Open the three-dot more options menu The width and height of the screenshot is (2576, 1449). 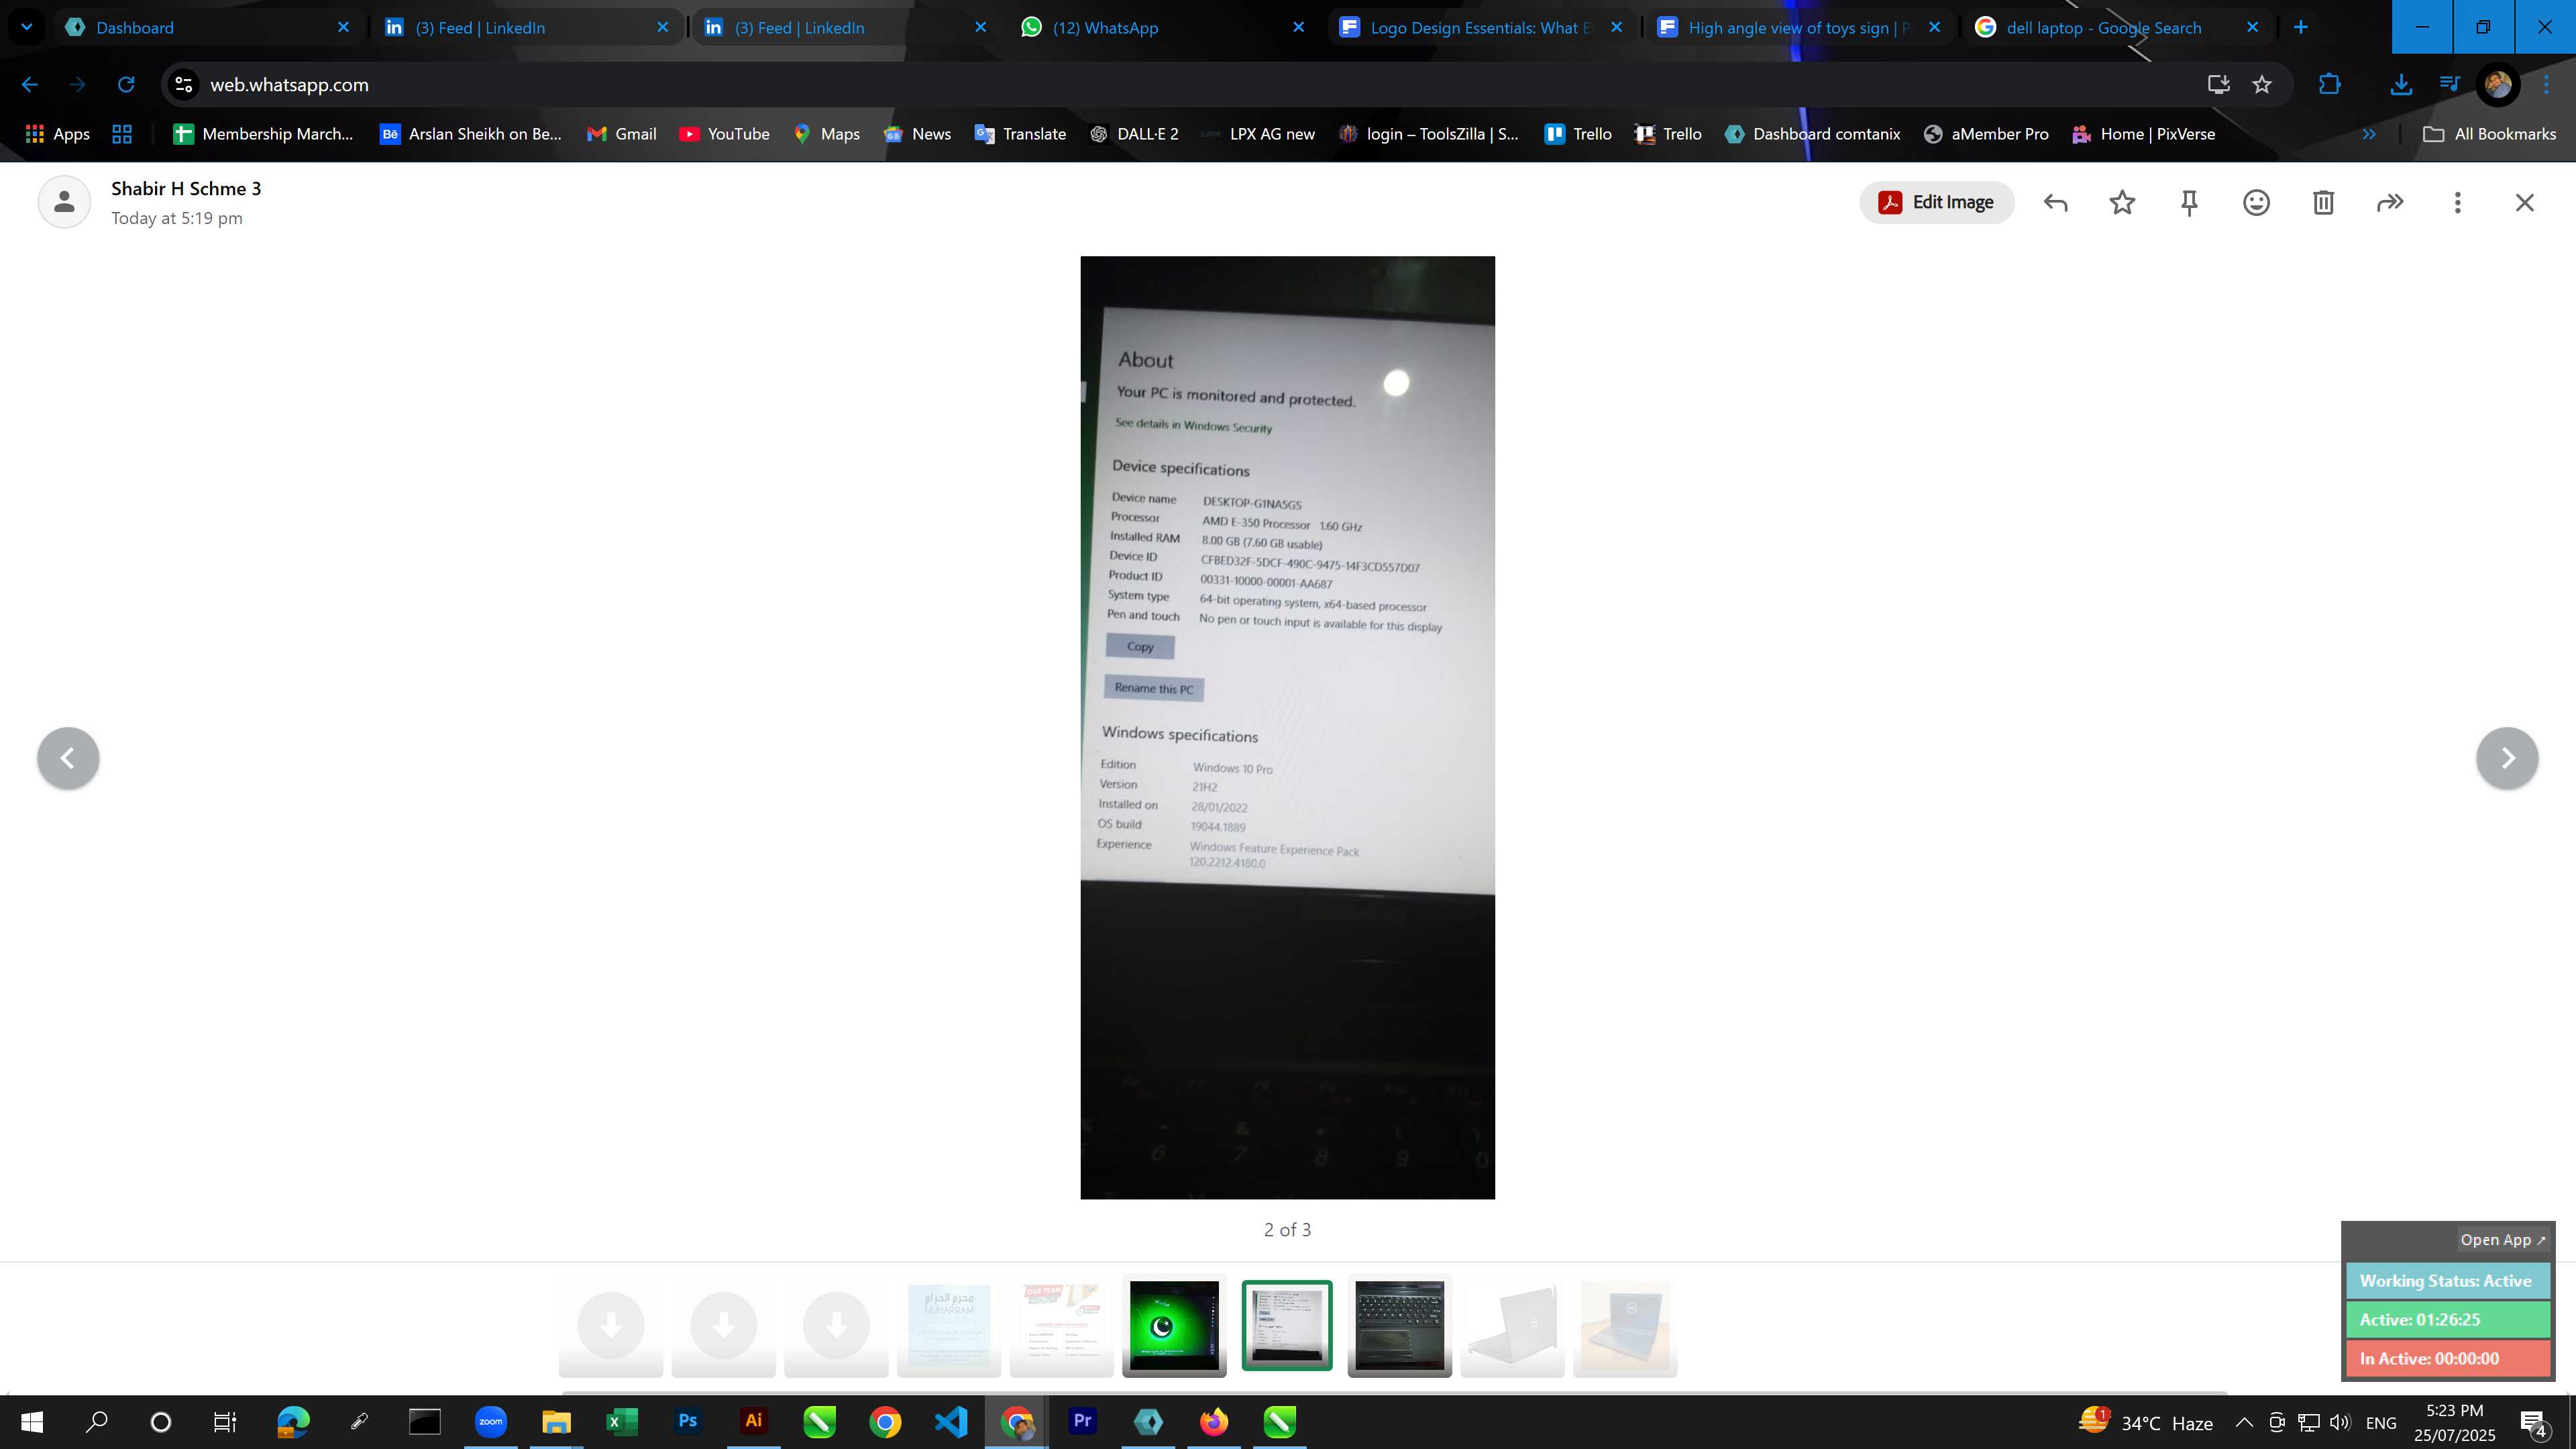click(2457, 203)
